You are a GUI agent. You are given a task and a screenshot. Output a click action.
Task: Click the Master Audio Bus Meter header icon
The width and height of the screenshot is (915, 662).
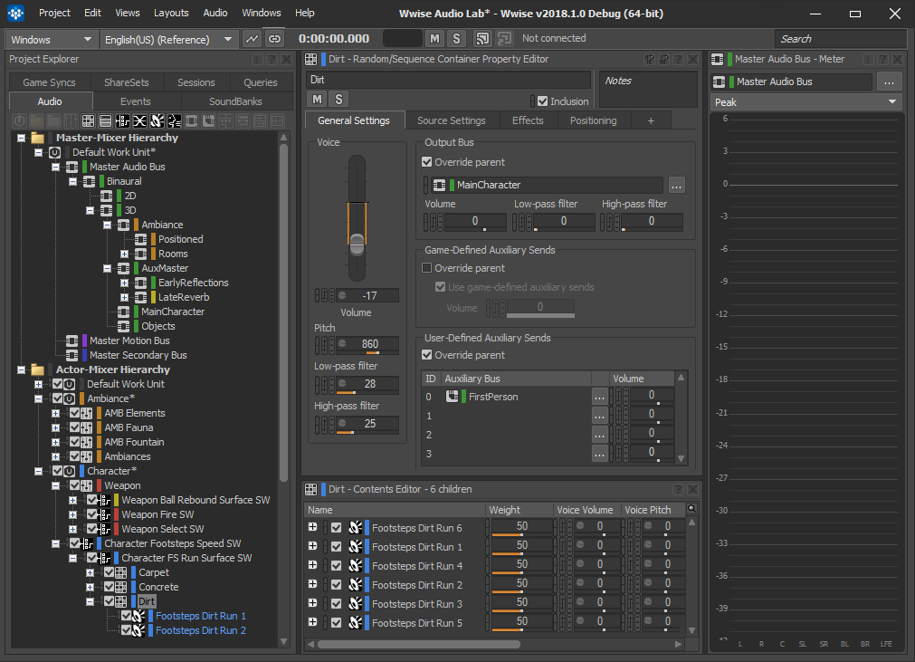point(717,59)
